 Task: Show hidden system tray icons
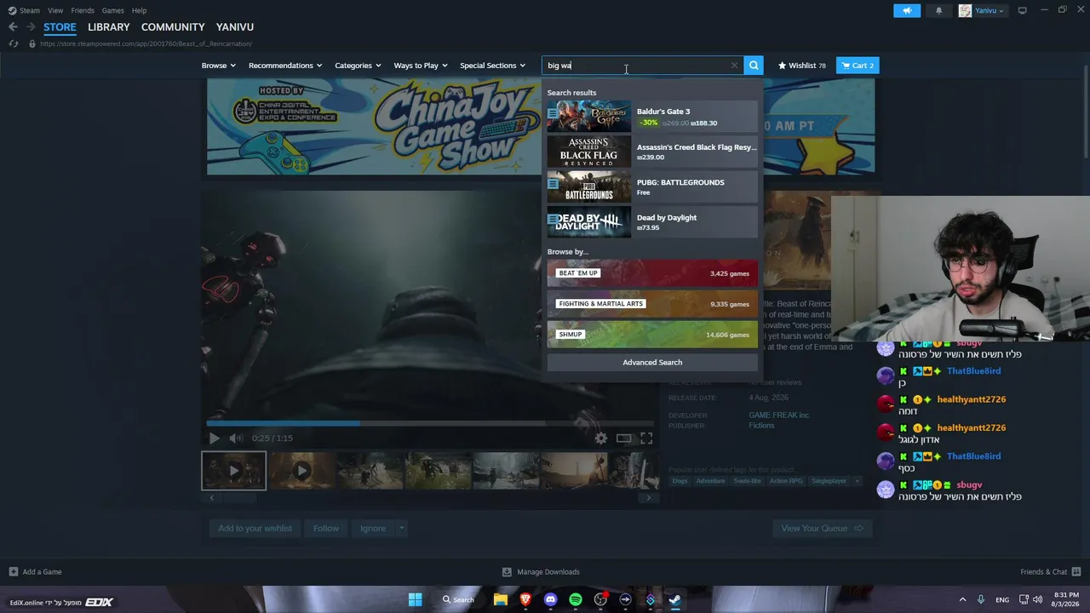click(962, 600)
